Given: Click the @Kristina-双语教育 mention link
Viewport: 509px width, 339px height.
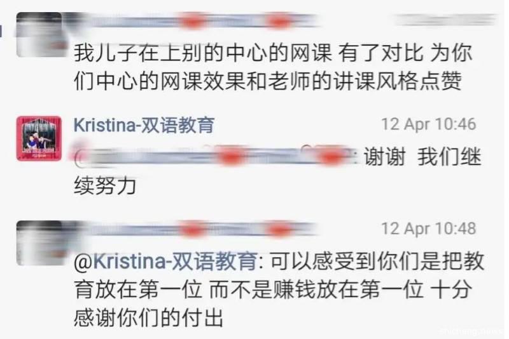Looking at the screenshot, I should [165, 262].
